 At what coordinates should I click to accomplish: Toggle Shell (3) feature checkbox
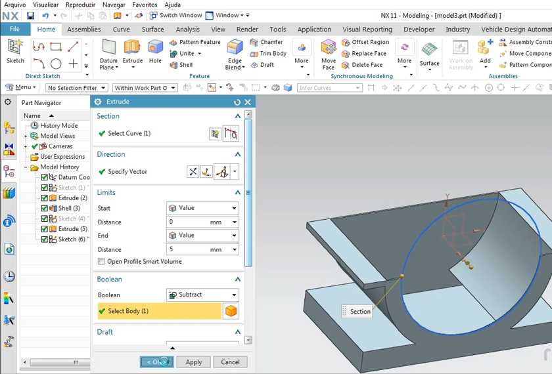[45, 209]
